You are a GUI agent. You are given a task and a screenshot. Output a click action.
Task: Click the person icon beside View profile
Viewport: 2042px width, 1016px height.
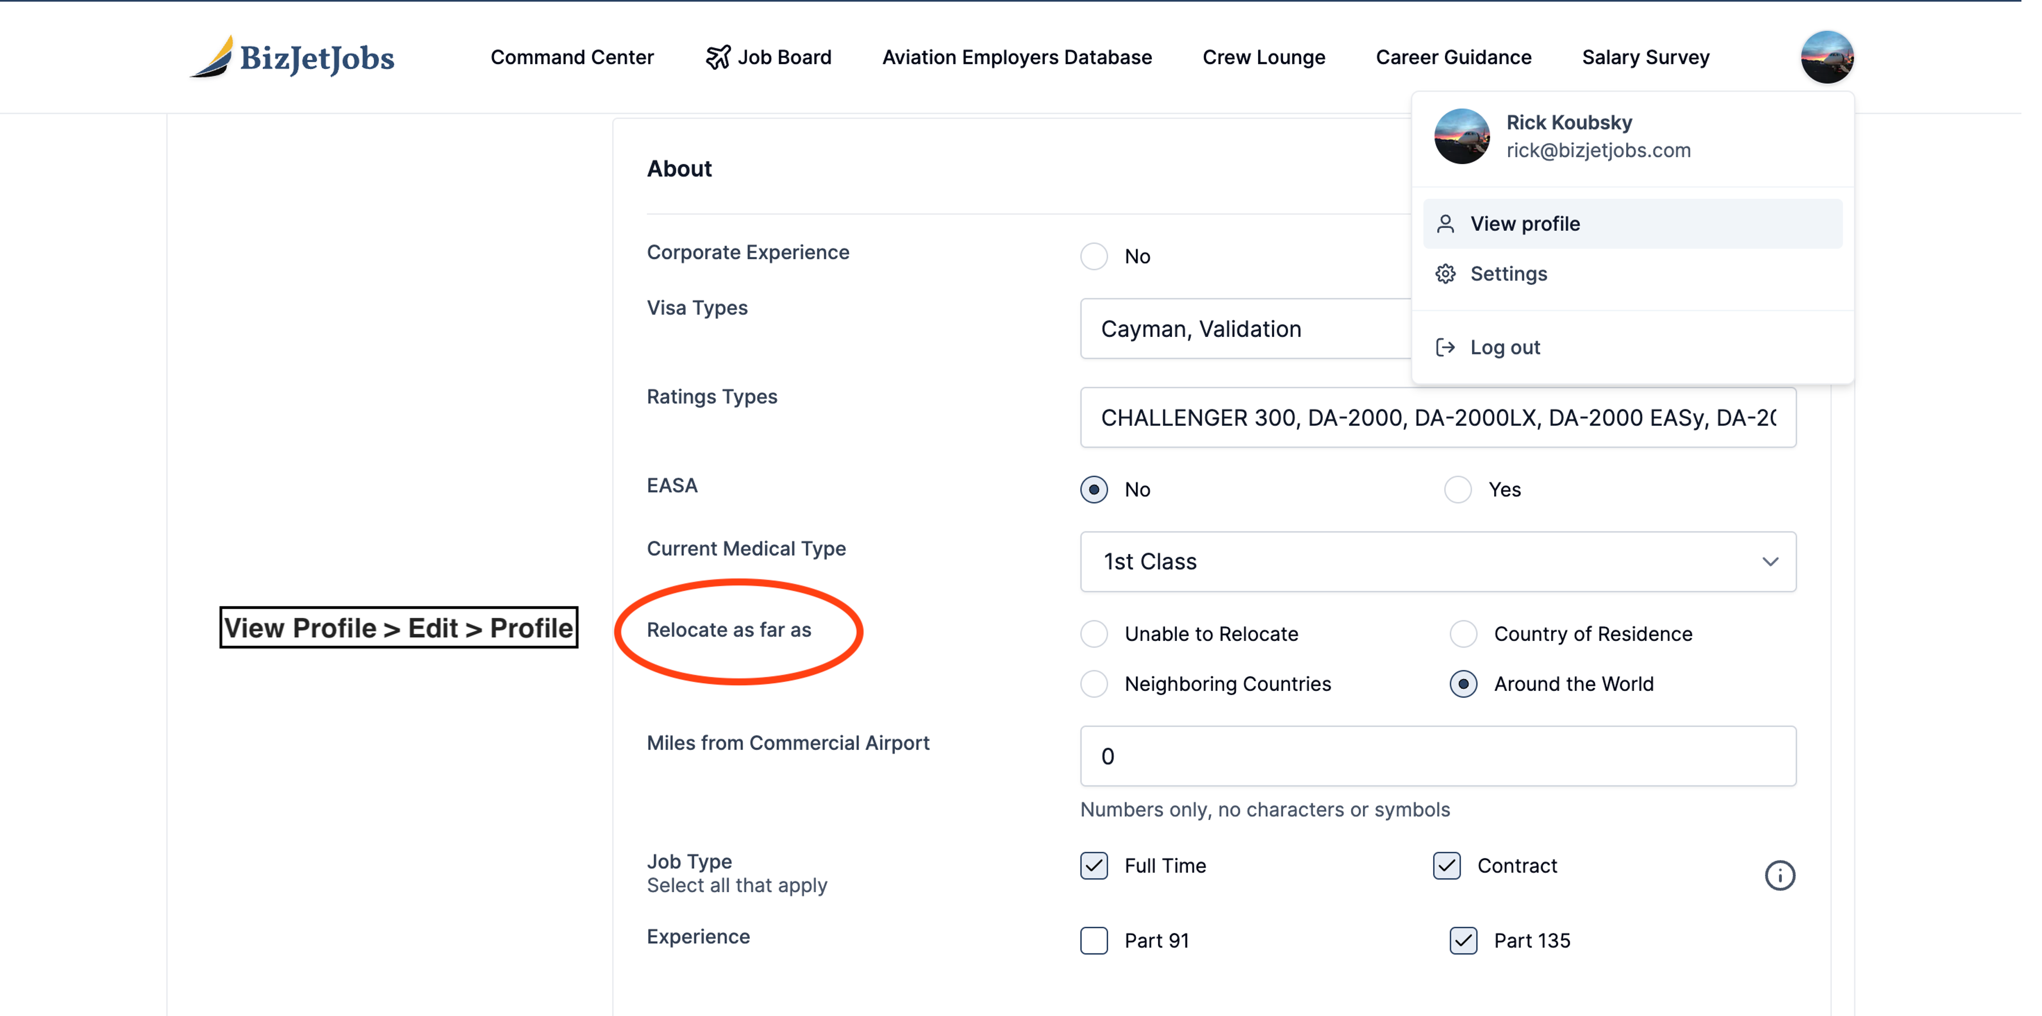pos(1445,224)
